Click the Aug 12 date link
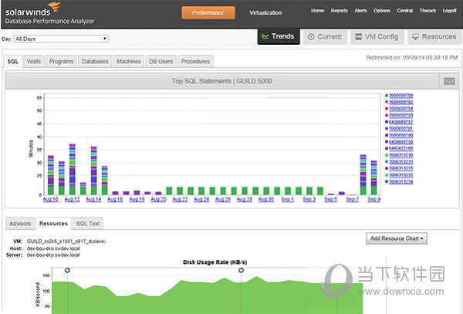 [72, 200]
